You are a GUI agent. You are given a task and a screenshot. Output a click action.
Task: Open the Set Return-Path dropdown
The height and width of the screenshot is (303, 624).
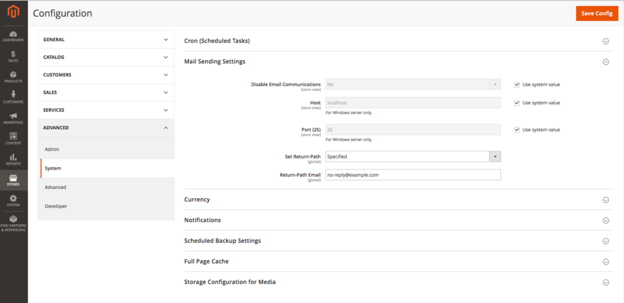click(413, 157)
